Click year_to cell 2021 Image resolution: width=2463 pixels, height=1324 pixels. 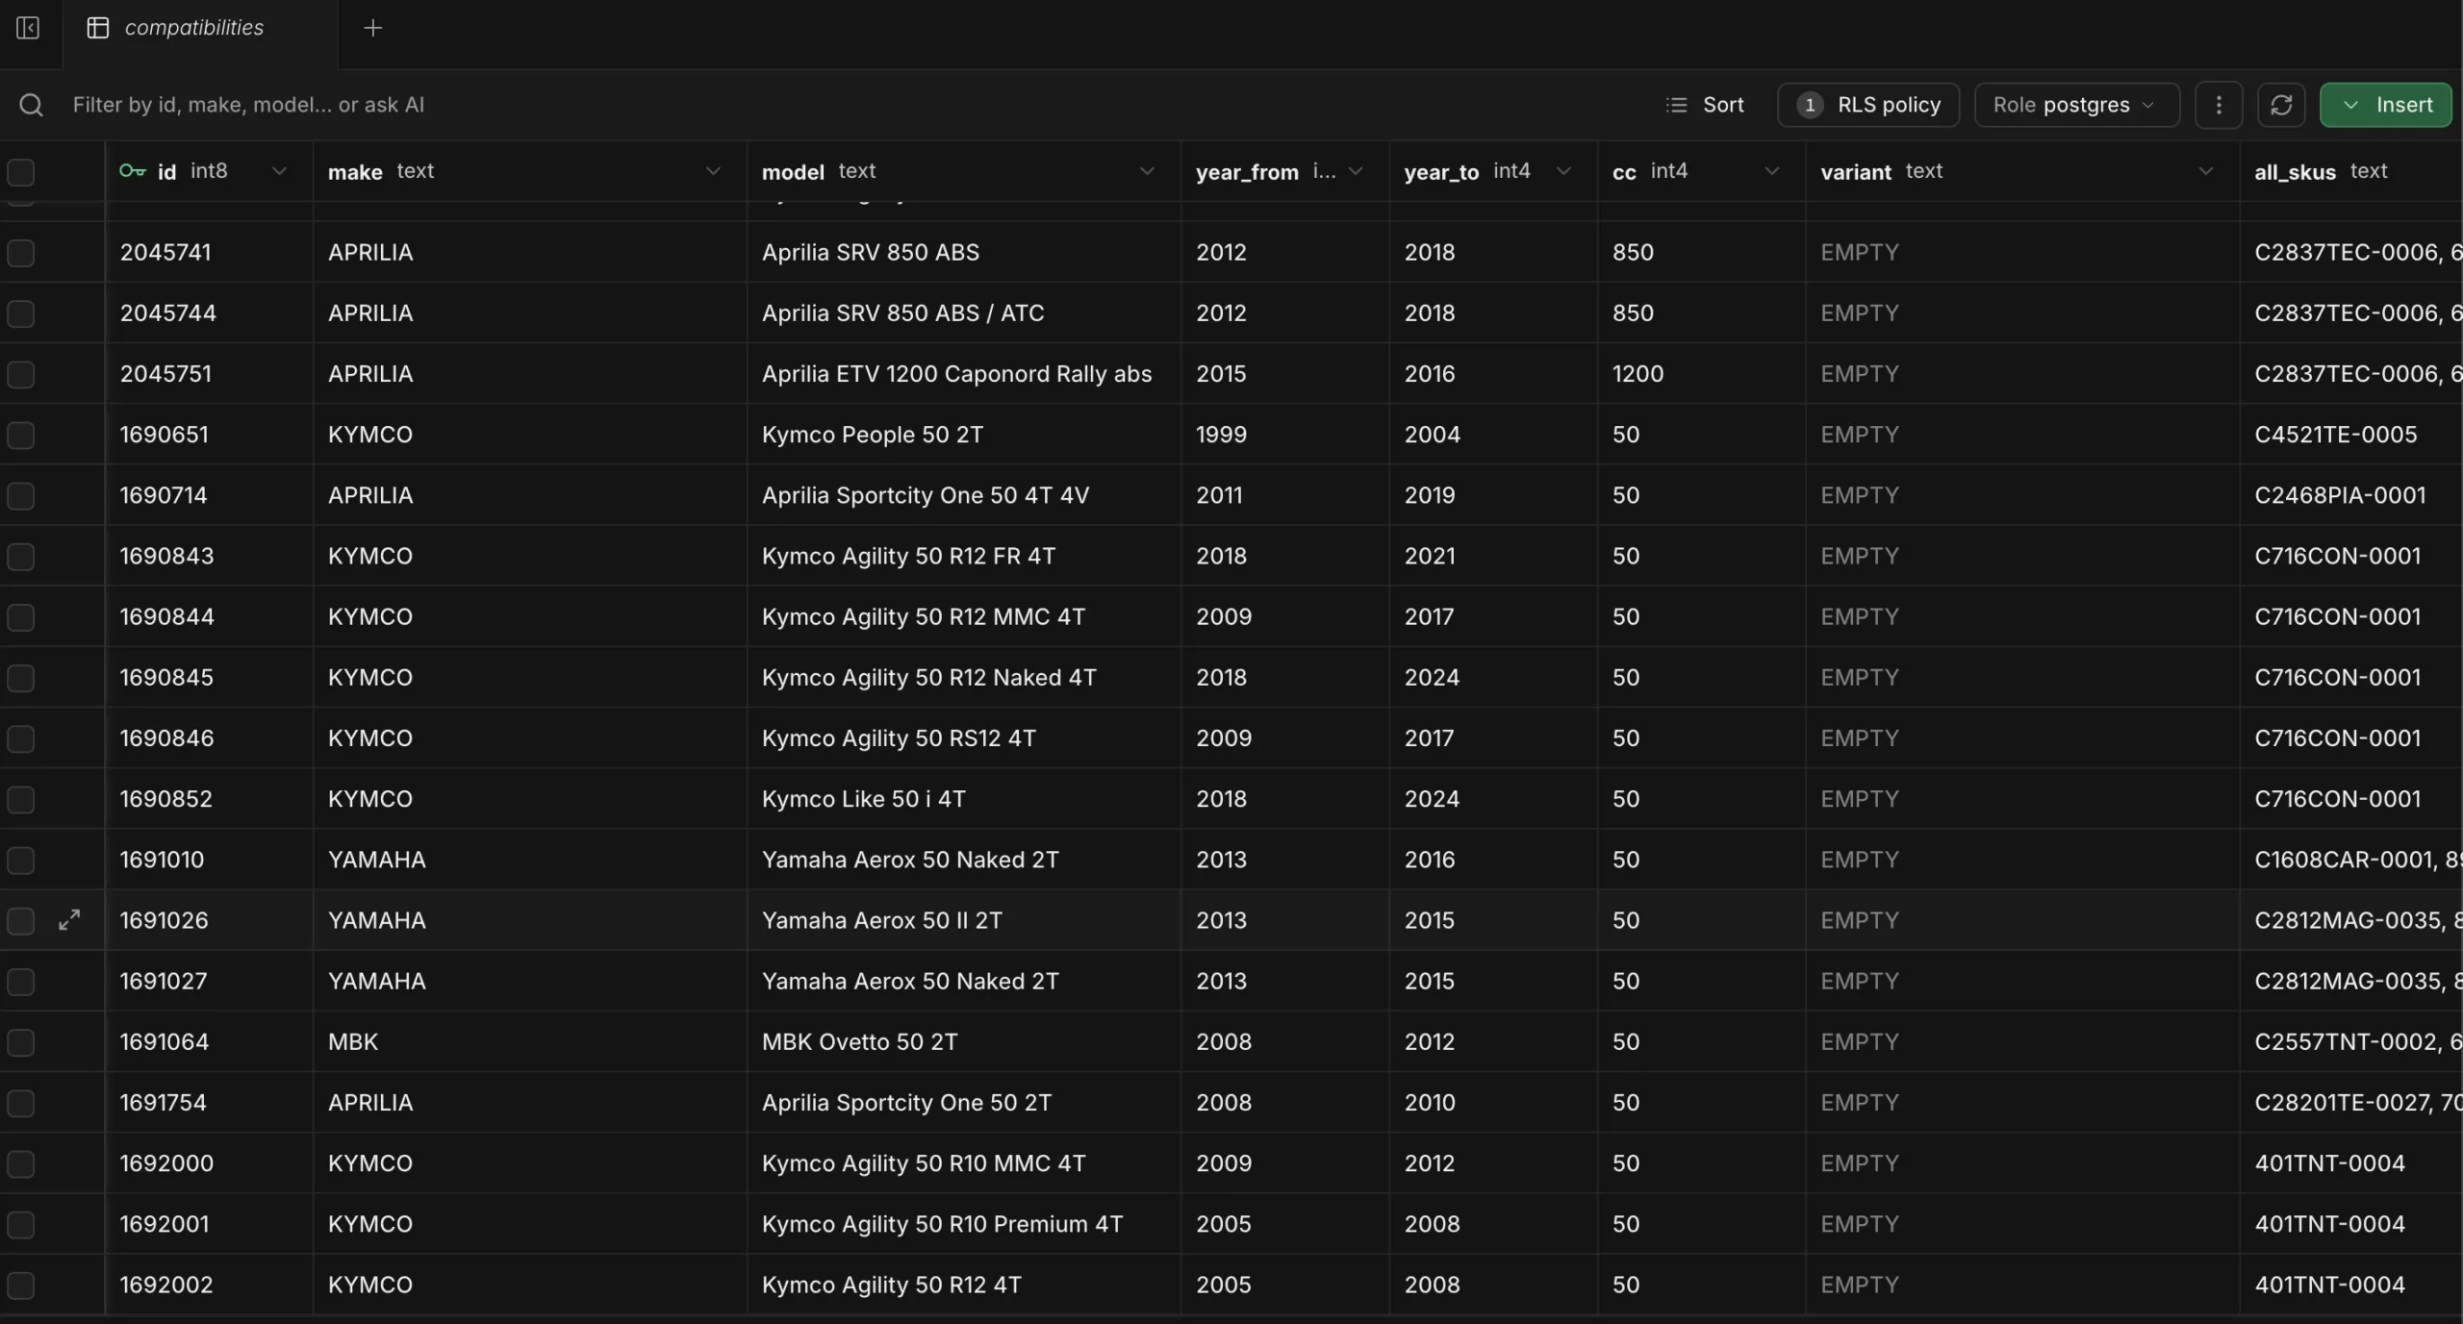(x=1493, y=556)
